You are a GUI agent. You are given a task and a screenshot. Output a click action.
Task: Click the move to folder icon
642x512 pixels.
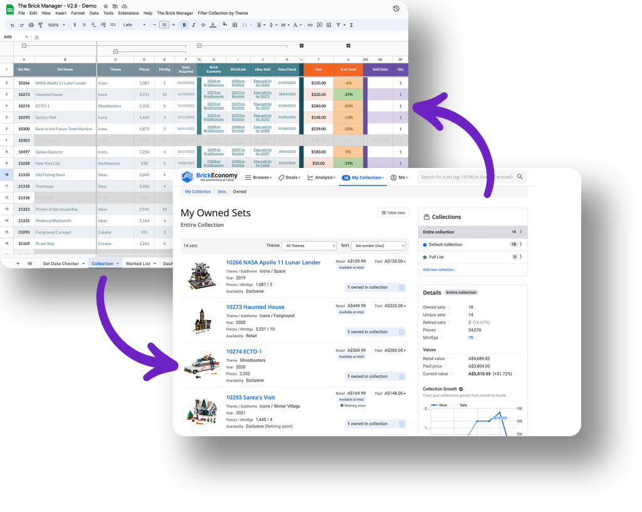(115, 6)
